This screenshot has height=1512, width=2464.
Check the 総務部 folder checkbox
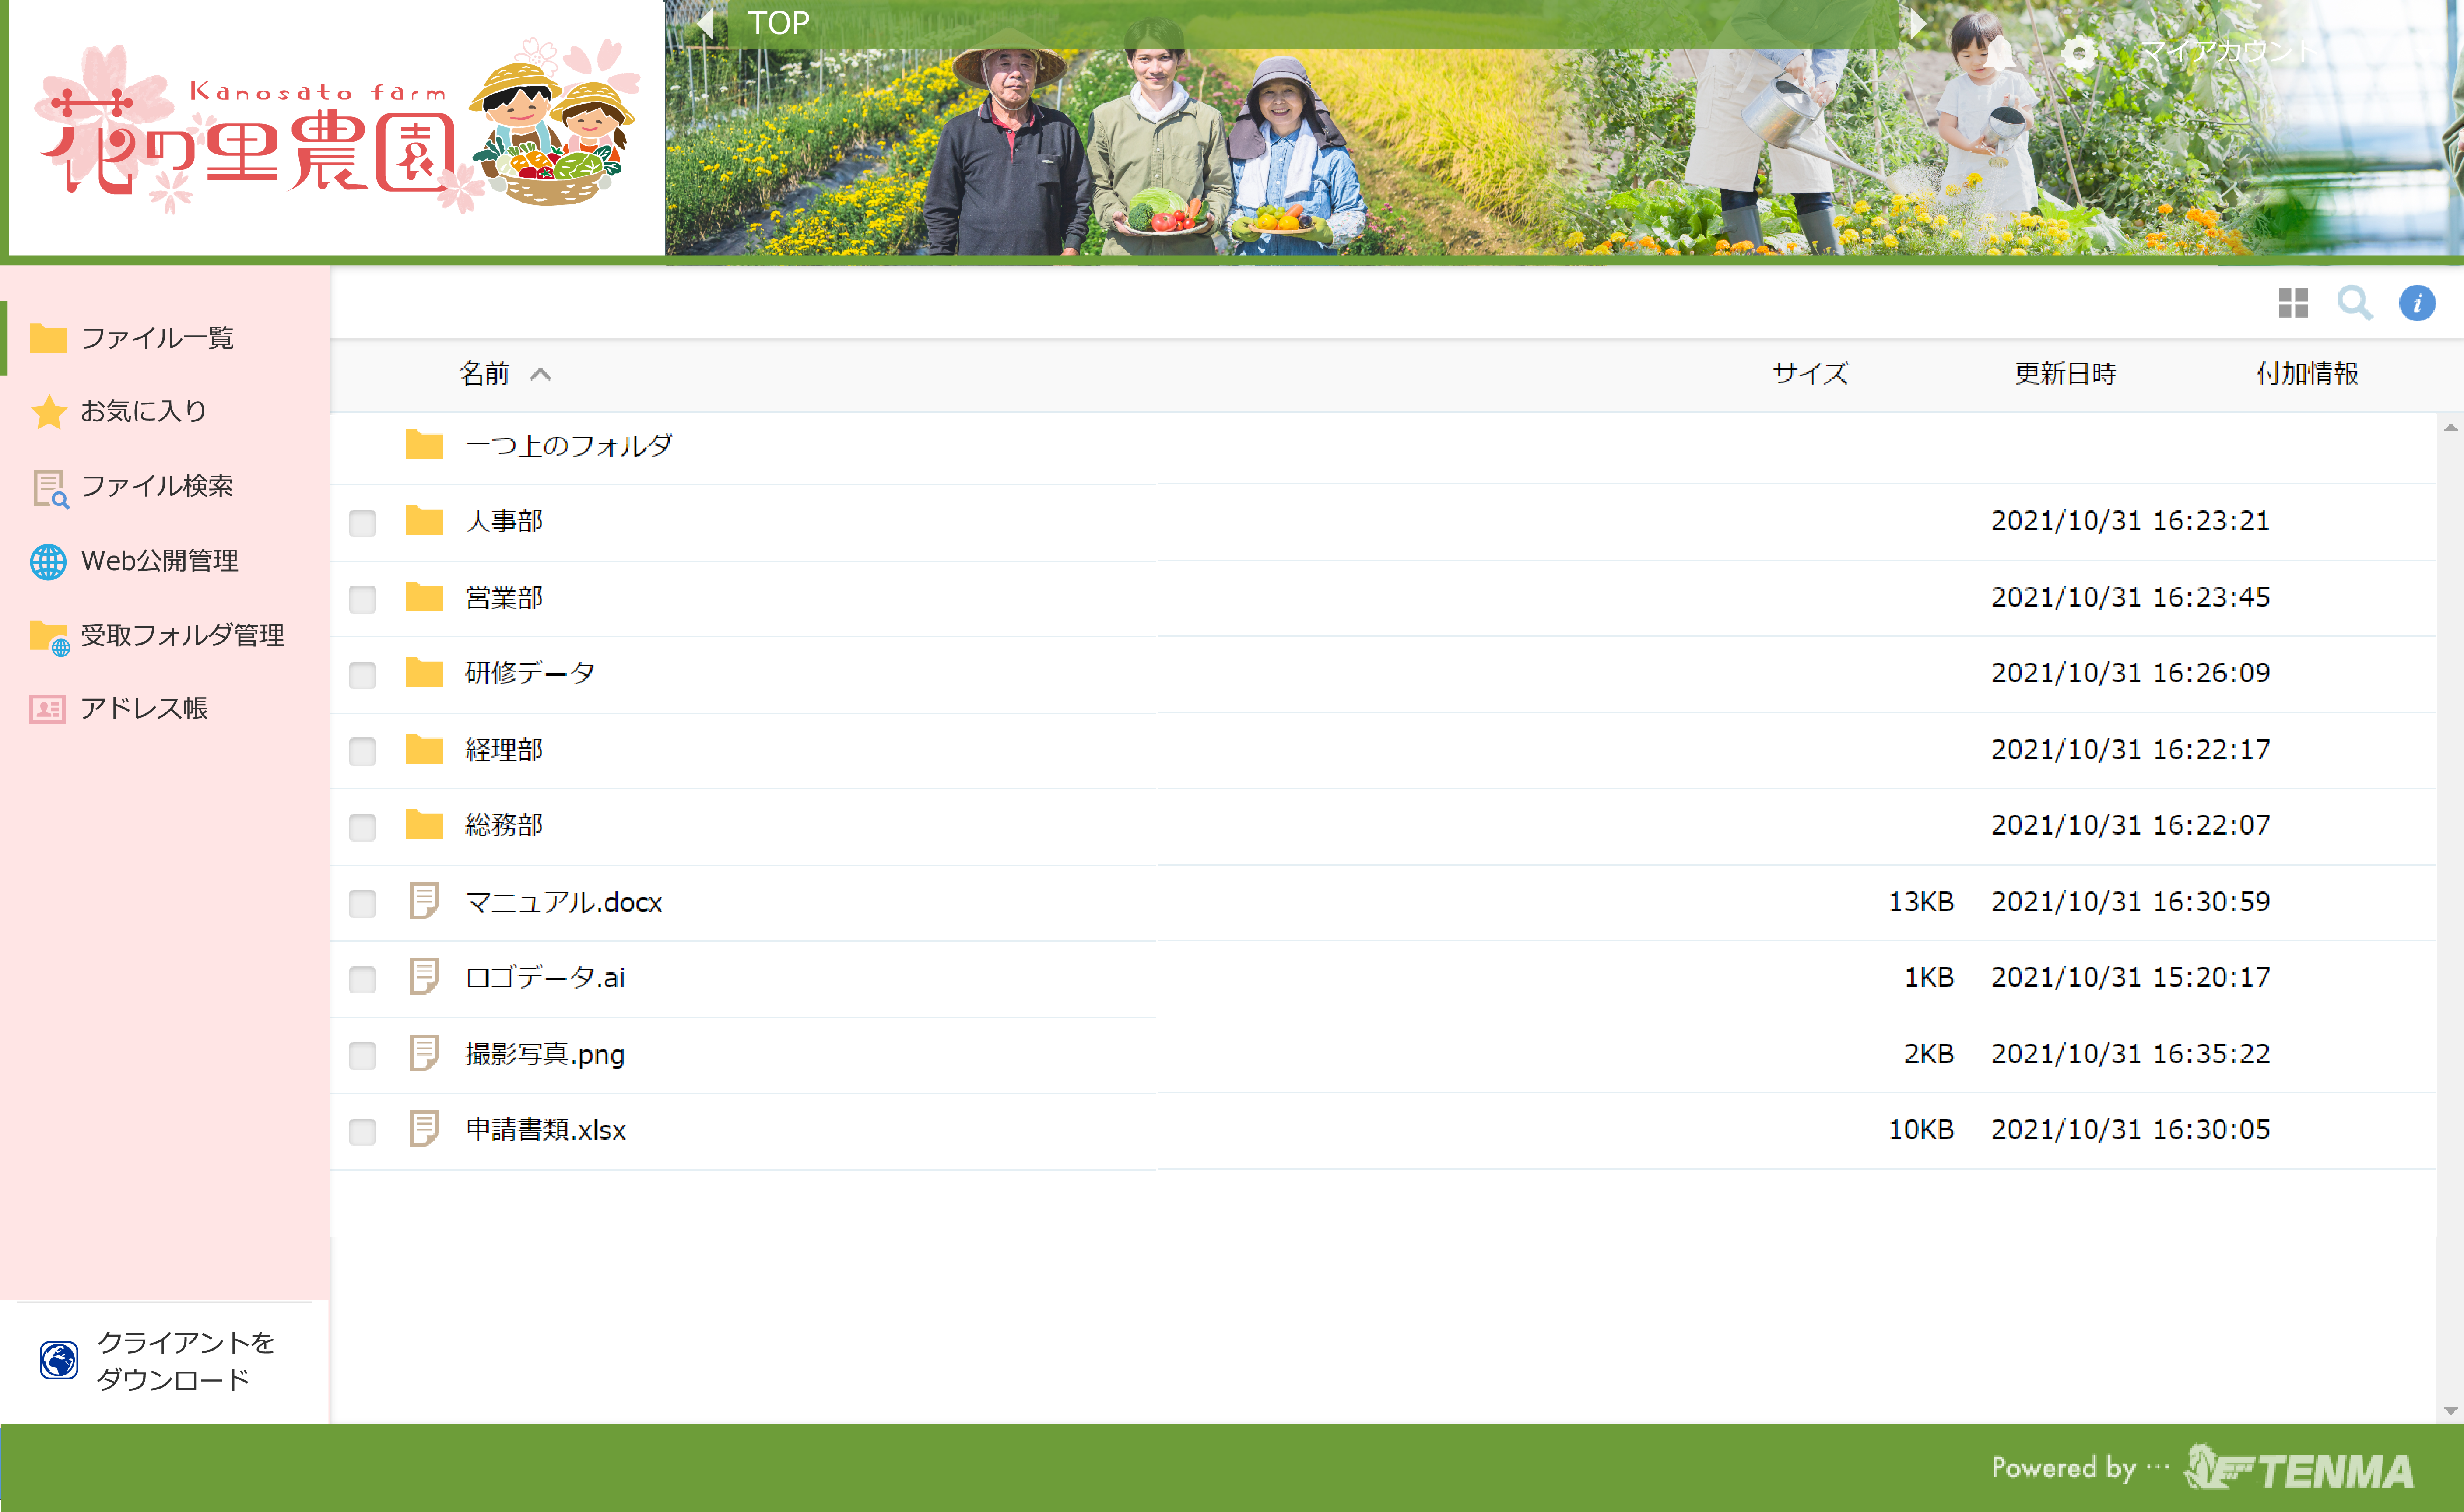(363, 827)
